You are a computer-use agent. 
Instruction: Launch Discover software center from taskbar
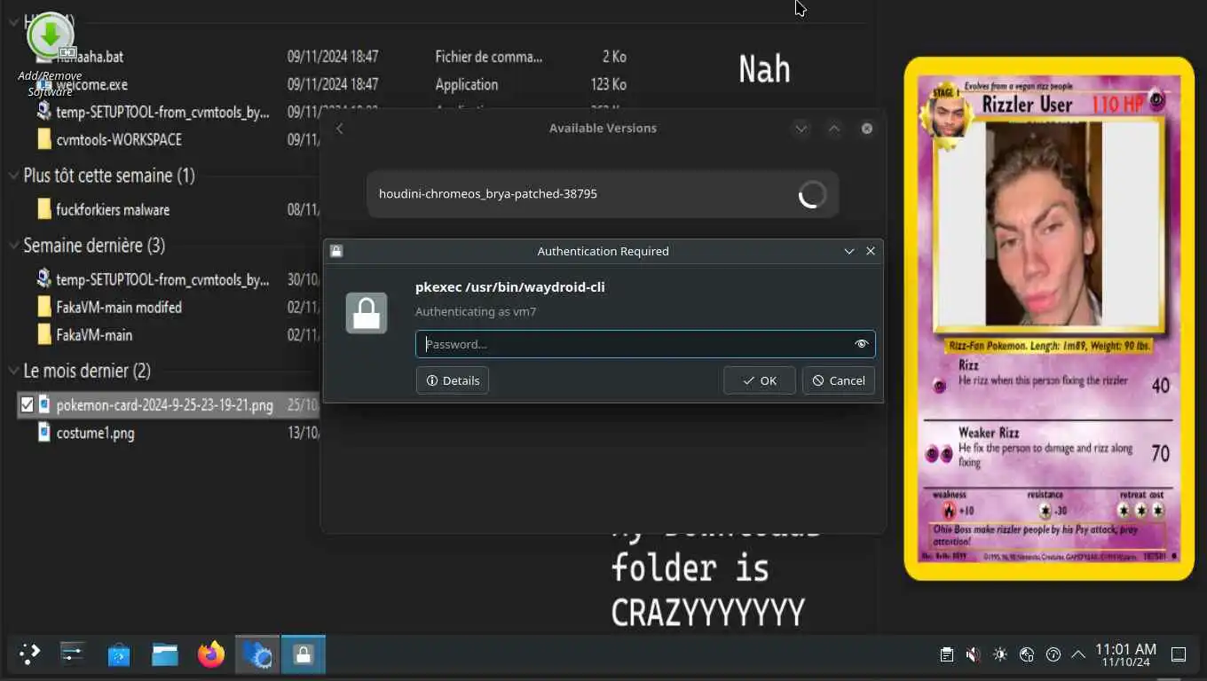(119, 654)
